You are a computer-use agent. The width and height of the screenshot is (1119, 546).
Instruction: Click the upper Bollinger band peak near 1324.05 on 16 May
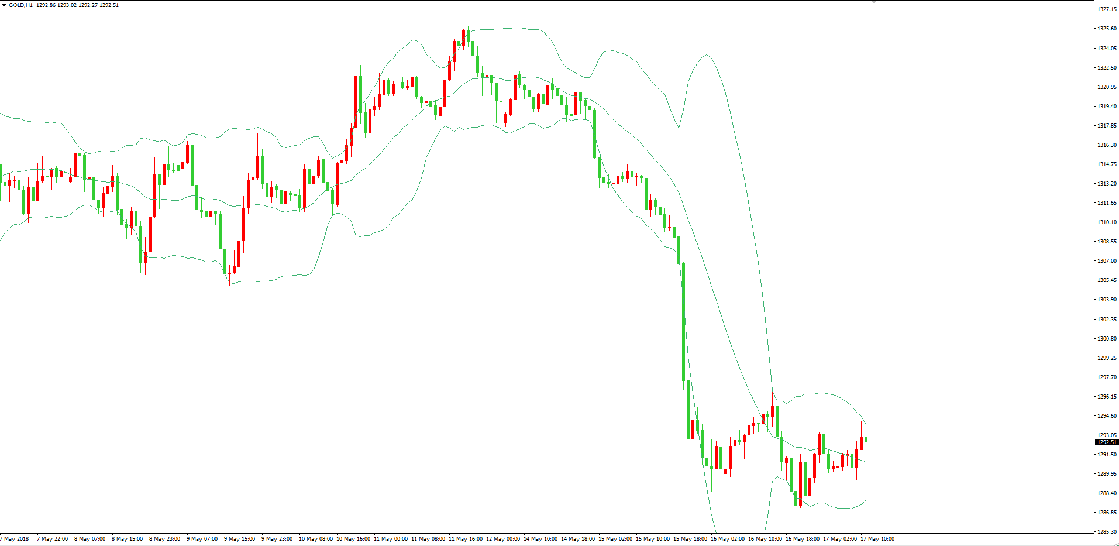pyautogui.click(x=707, y=55)
